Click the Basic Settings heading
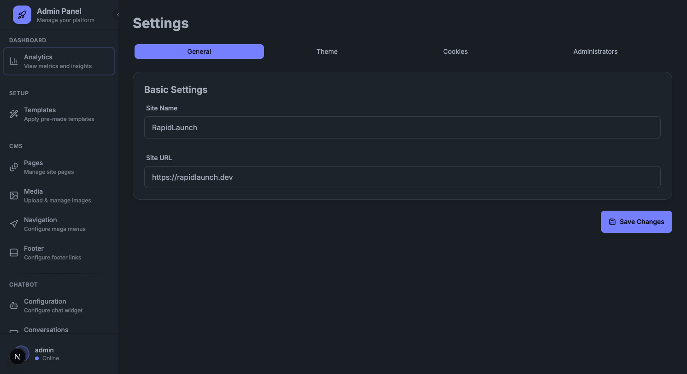This screenshot has height=374, width=687. (176, 90)
